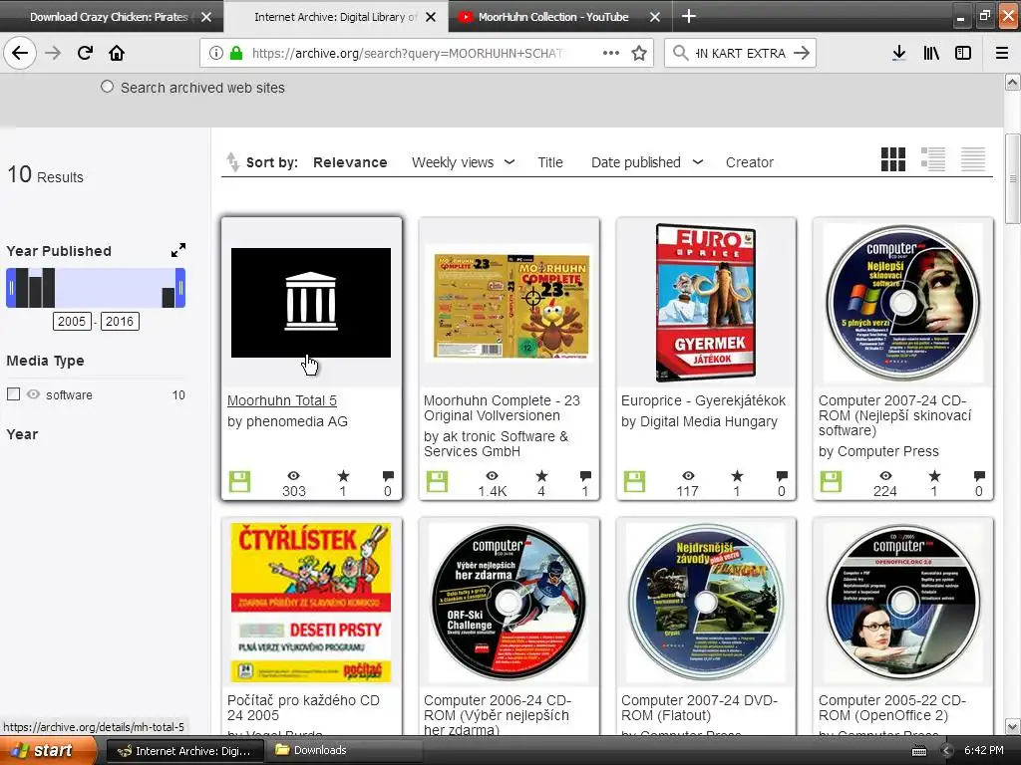Switch to detailed list view
Screen dimensions: 1021x765
(933, 158)
